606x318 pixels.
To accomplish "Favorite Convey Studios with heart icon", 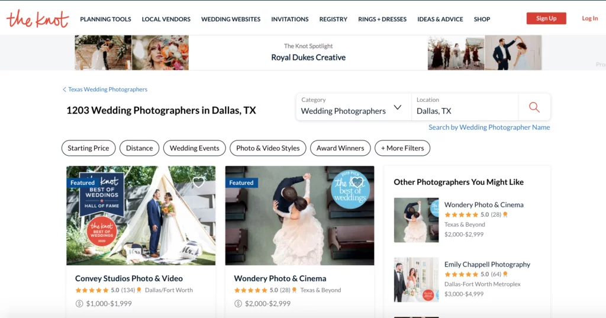I will point(198,182).
